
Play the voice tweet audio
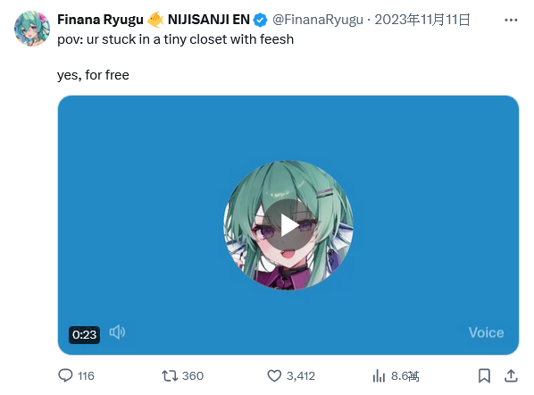click(288, 225)
